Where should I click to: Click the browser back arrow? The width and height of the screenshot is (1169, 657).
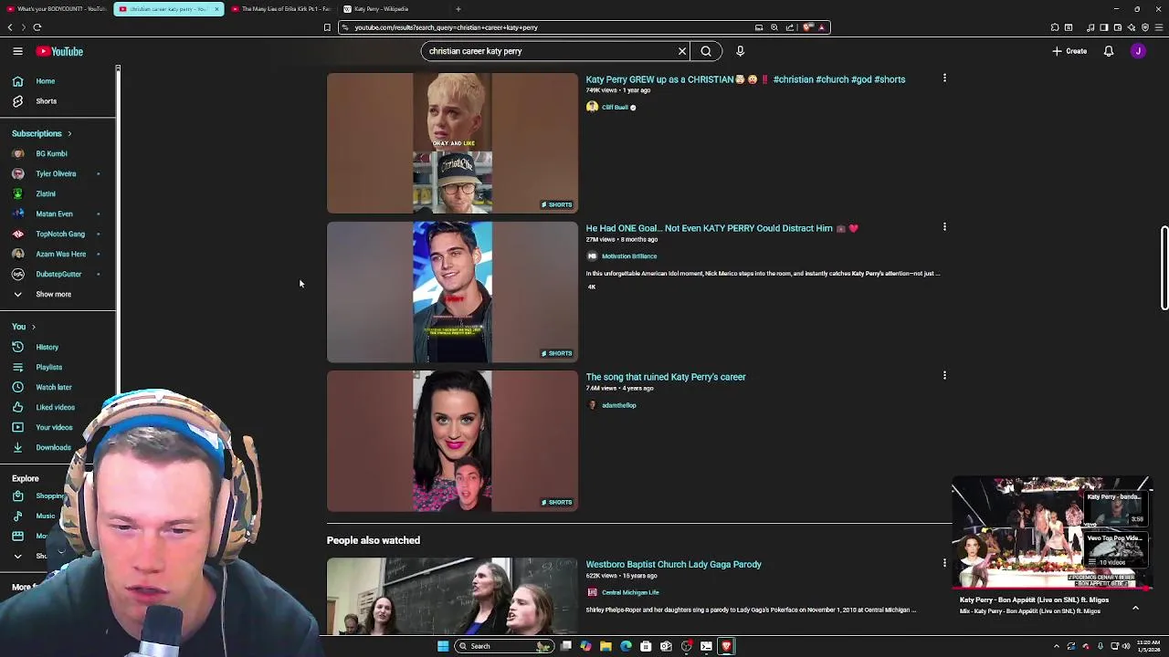tap(10, 27)
